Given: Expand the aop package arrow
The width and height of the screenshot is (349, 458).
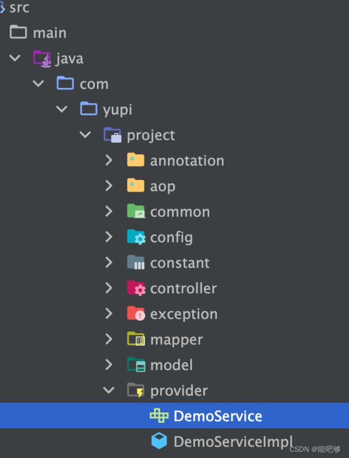Looking at the screenshot, I should [108, 186].
